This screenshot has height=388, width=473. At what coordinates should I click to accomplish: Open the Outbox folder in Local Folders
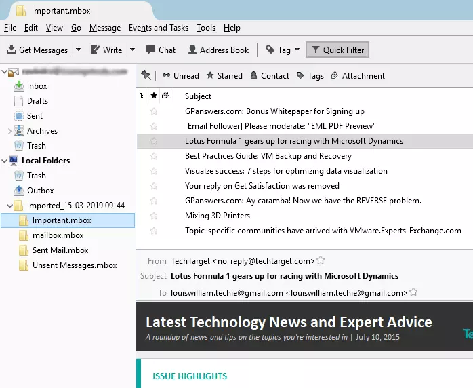[x=40, y=191]
